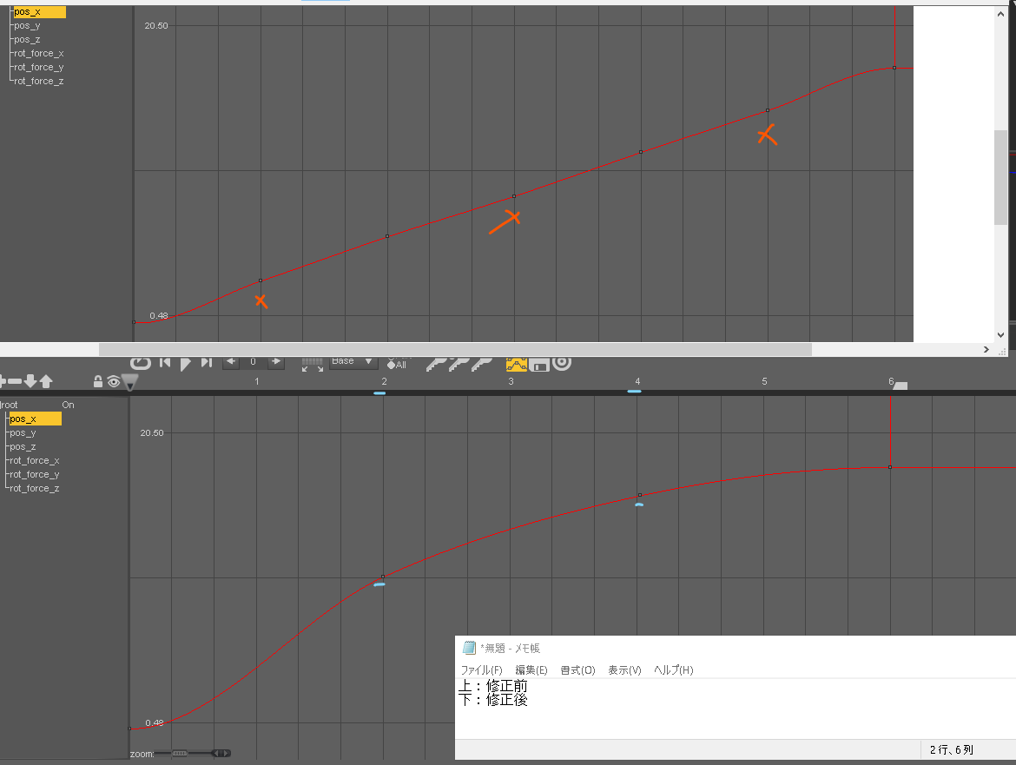The width and height of the screenshot is (1016, 765).
Task: Select highlighted pos_x in lower channel list
Action: 35,419
